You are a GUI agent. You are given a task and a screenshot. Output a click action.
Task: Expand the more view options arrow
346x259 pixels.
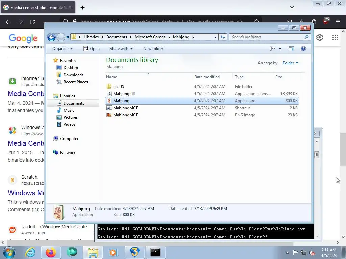280,49
